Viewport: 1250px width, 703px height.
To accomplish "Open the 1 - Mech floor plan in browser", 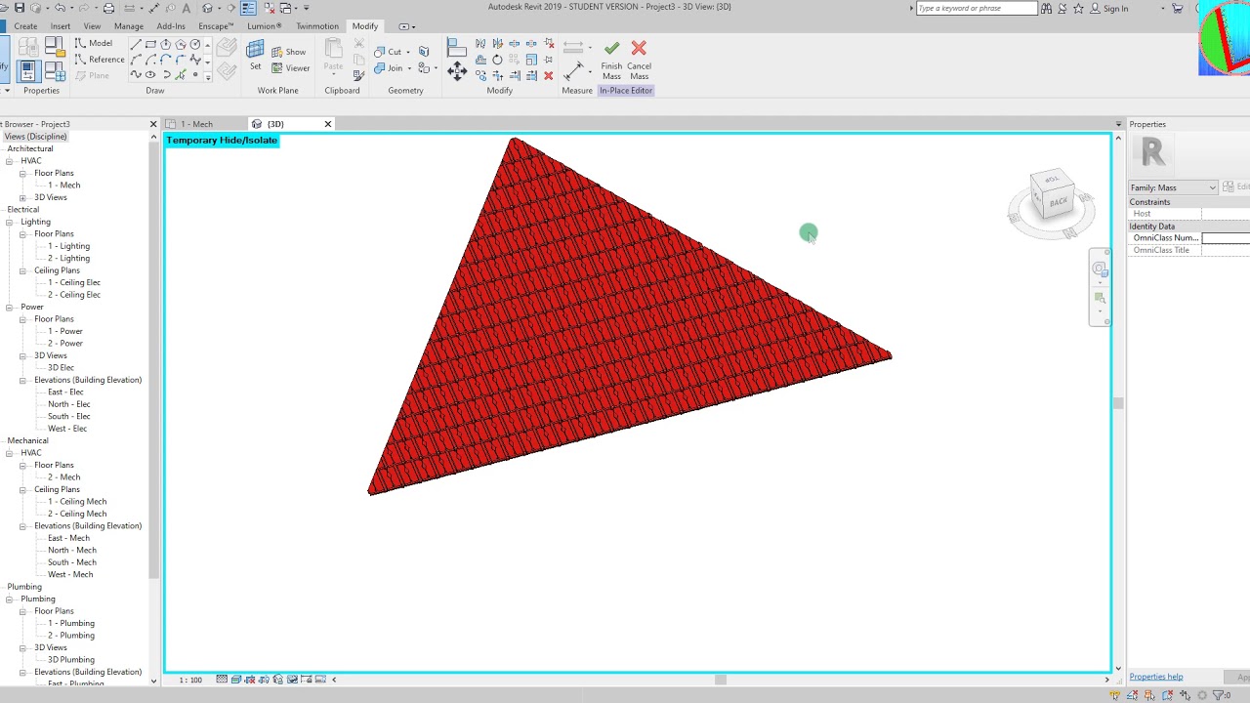I will (64, 186).
